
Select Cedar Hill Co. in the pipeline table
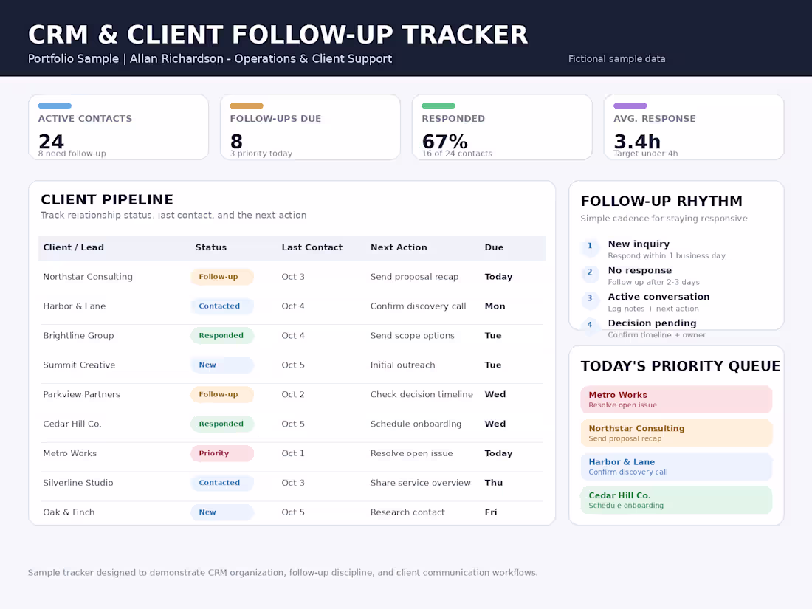(x=72, y=424)
